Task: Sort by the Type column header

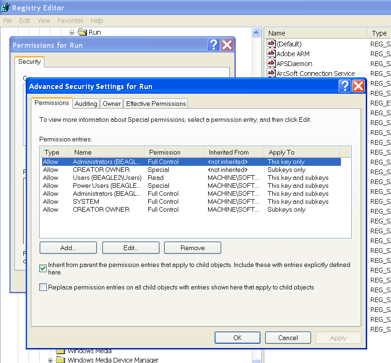Action: click(55, 152)
